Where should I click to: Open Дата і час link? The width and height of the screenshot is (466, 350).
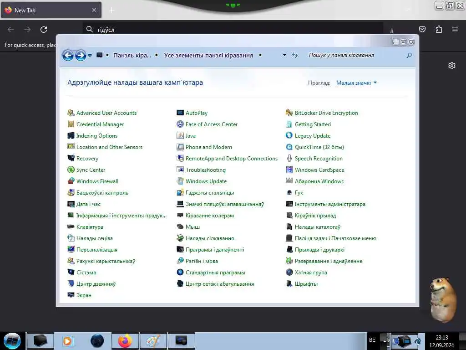[89, 204]
